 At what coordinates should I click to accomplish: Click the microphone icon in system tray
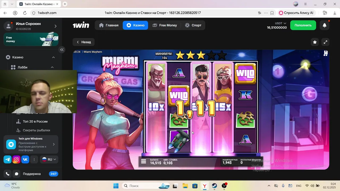[283, 186]
